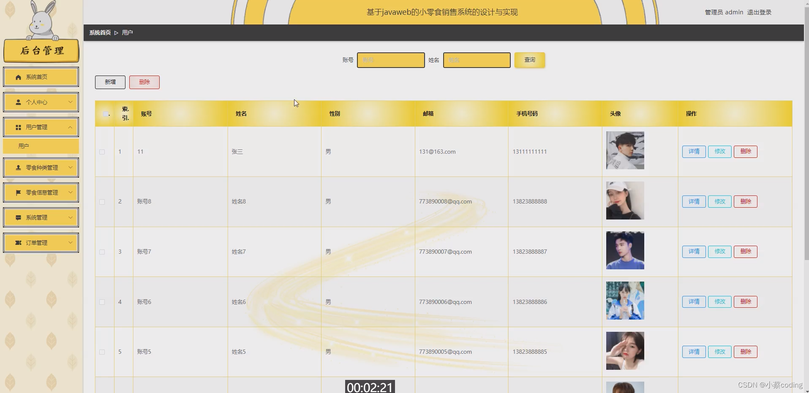
Task: Open 账号8's avatar thumbnail
Action: pyautogui.click(x=625, y=201)
